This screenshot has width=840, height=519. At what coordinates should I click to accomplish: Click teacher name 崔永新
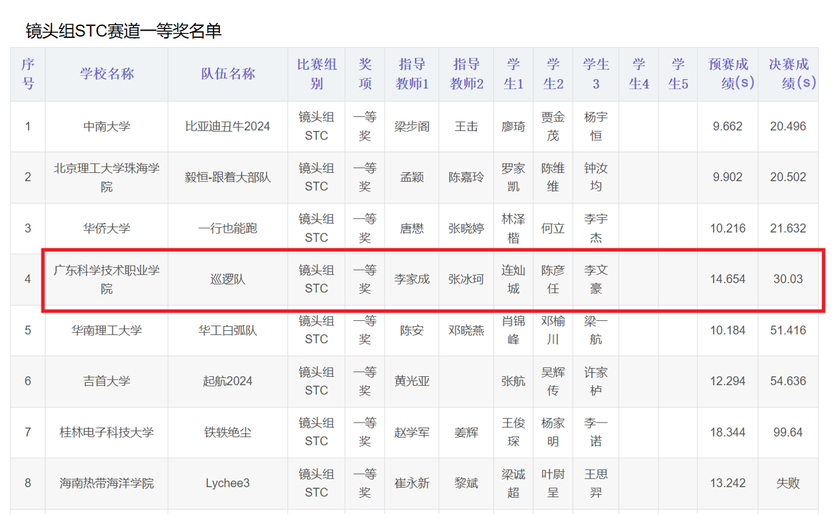pyautogui.click(x=412, y=483)
